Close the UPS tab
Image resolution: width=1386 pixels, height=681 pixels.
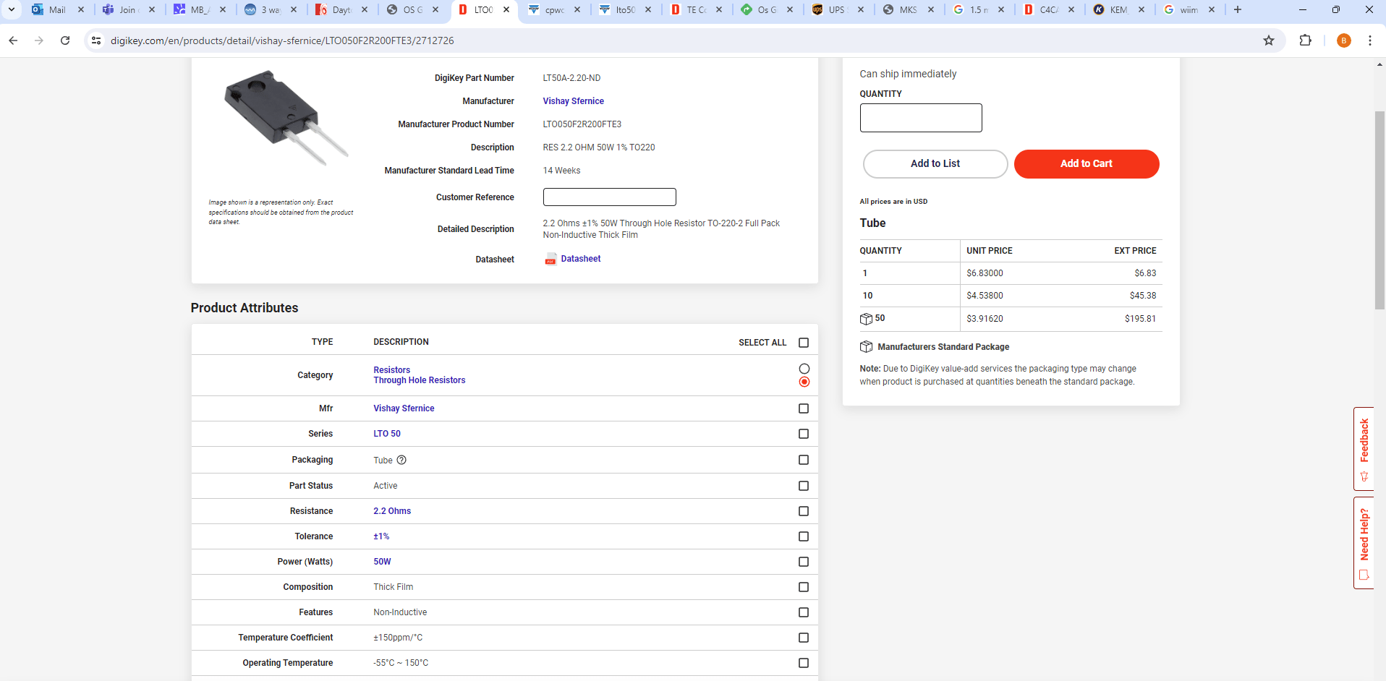[x=861, y=9]
